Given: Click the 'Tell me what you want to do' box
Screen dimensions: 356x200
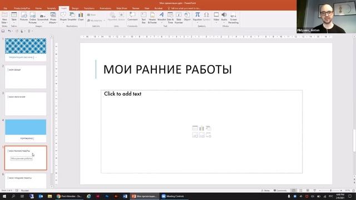Looking at the screenshot, I should click(184, 8).
